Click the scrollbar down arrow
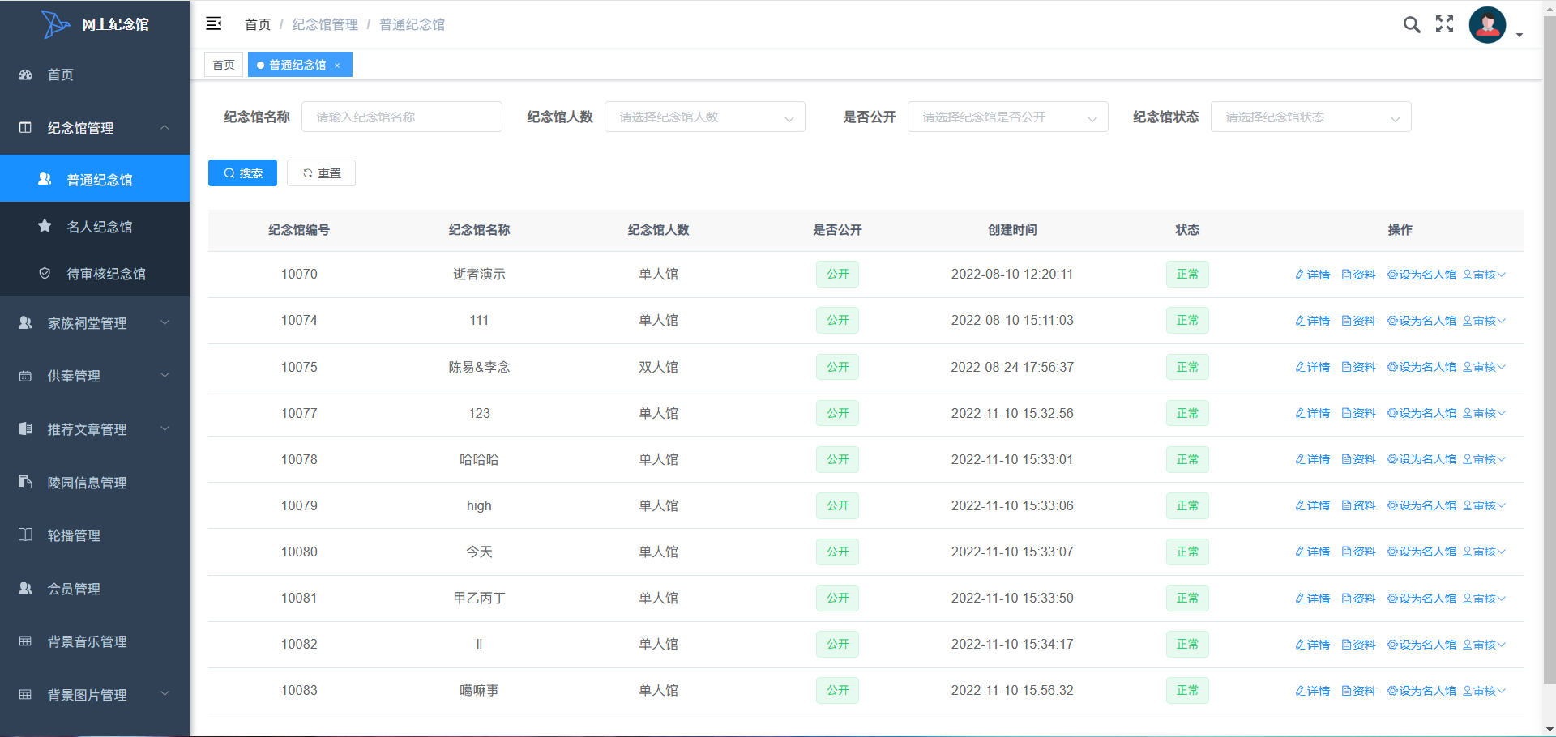Viewport: 1556px width, 737px height. [x=1550, y=729]
